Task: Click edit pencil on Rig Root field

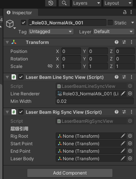Action: (123, 136)
